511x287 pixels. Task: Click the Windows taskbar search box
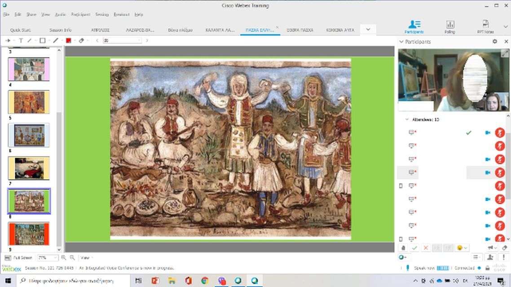point(73,280)
